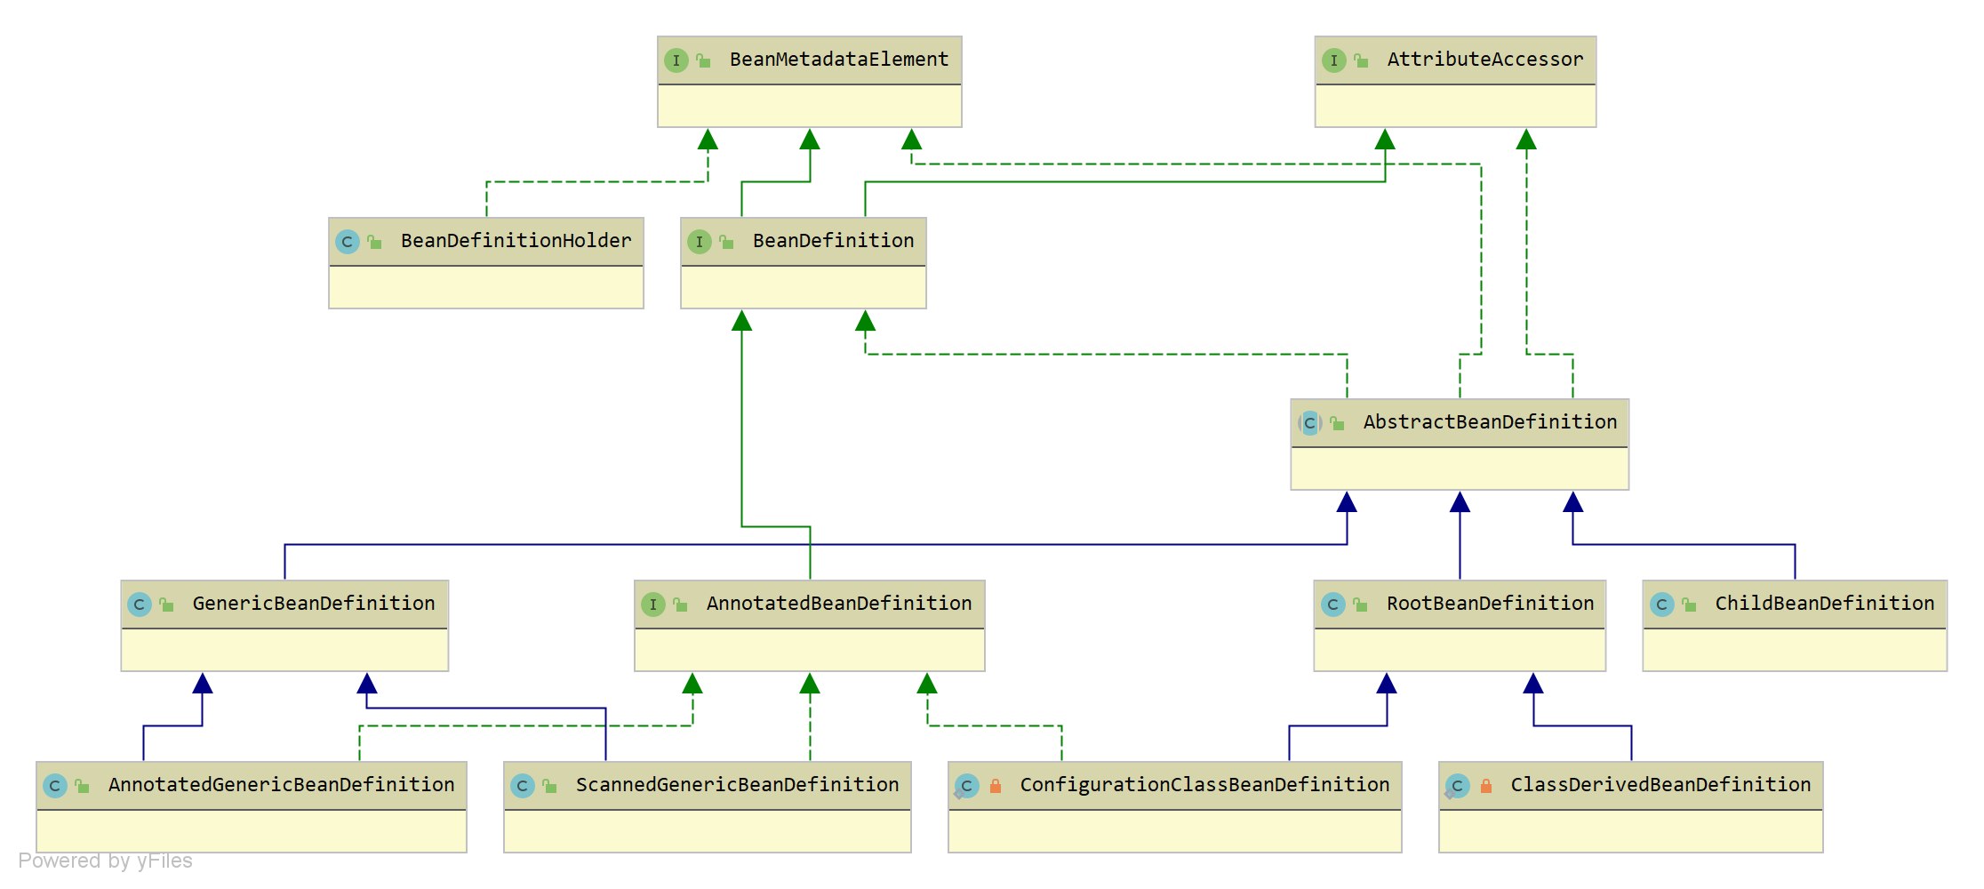Click the empty body compartment of BeanDefinitionHolder
Image resolution: width=1984 pixels, height=889 pixels.
pyautogui.click(x=486, y=287)
